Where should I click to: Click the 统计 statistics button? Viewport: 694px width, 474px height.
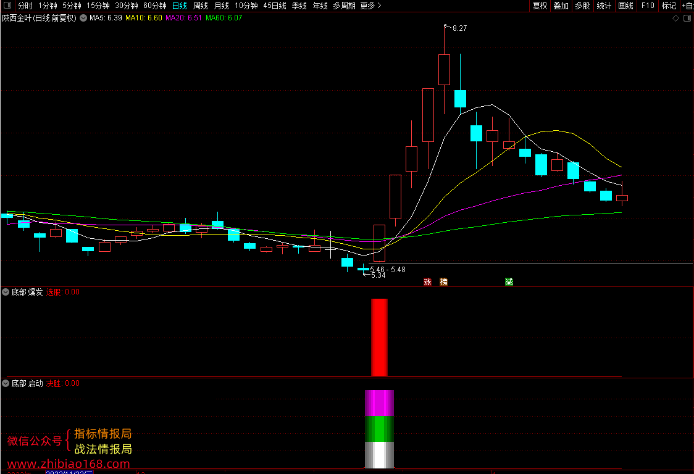pyautogui.click(x=604, y=6)
